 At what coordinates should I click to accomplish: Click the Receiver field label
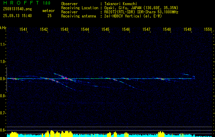point(69,12)
